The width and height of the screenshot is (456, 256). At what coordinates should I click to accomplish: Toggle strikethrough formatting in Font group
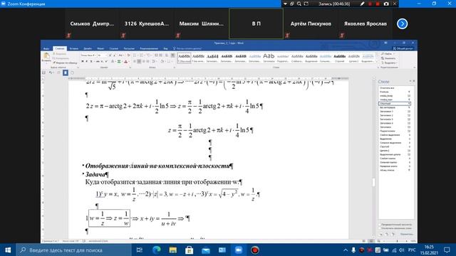[98, 61]
